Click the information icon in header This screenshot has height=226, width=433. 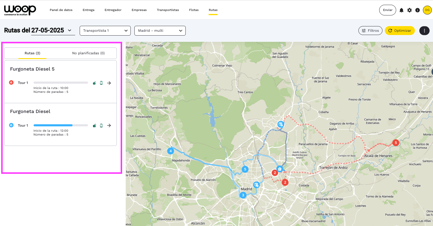point(418,10)
